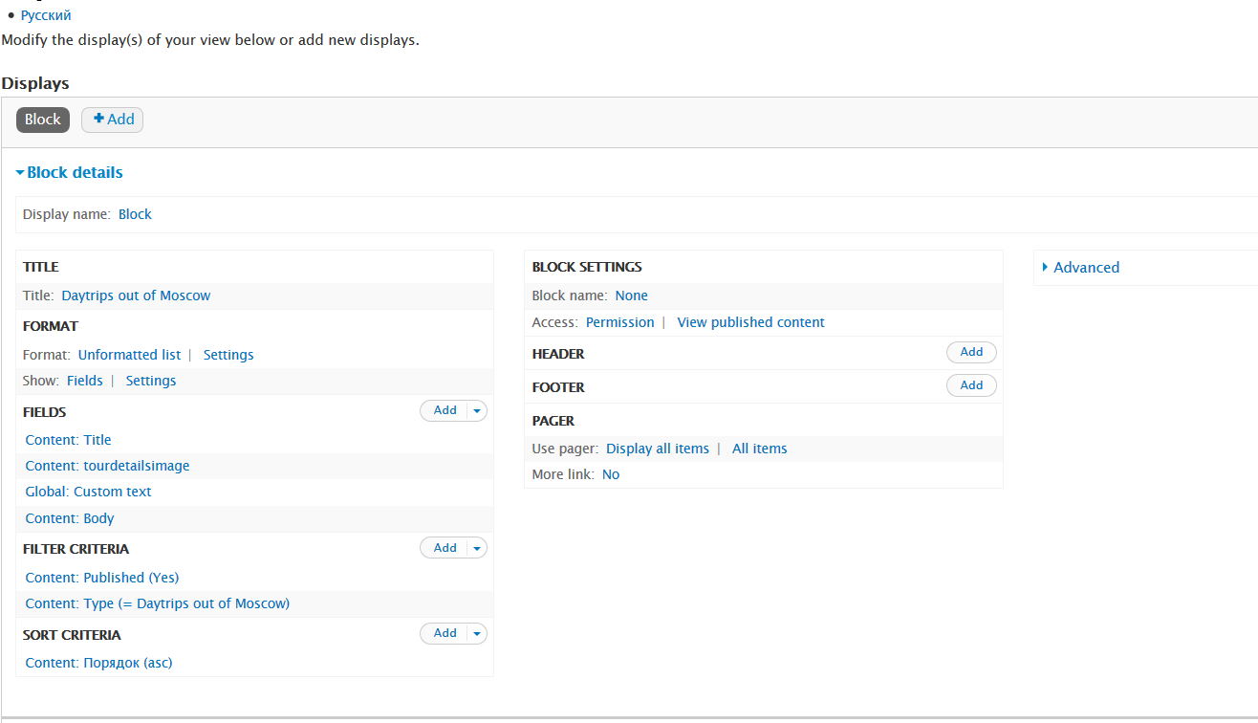The image size is (1258, 723).
Task: Add a header to the view
Action: [x=971, y=352]
